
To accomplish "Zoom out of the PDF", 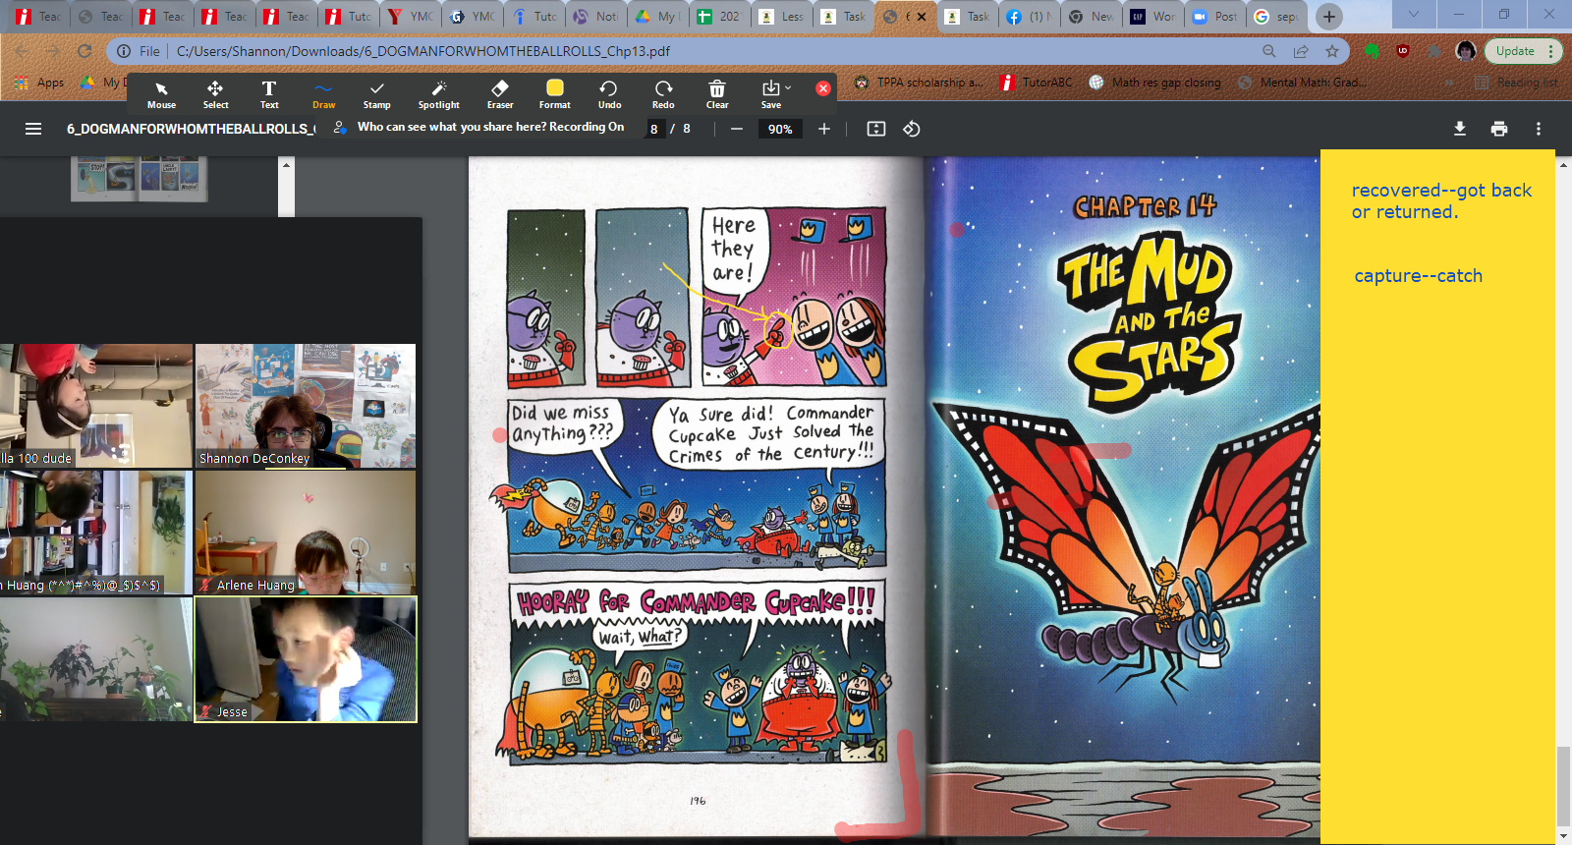I will [x=736, y=129].
